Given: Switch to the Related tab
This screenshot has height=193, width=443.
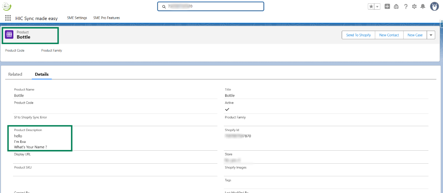Looking at the screenshot, I should pyautogui.click(x=15, y=74).
